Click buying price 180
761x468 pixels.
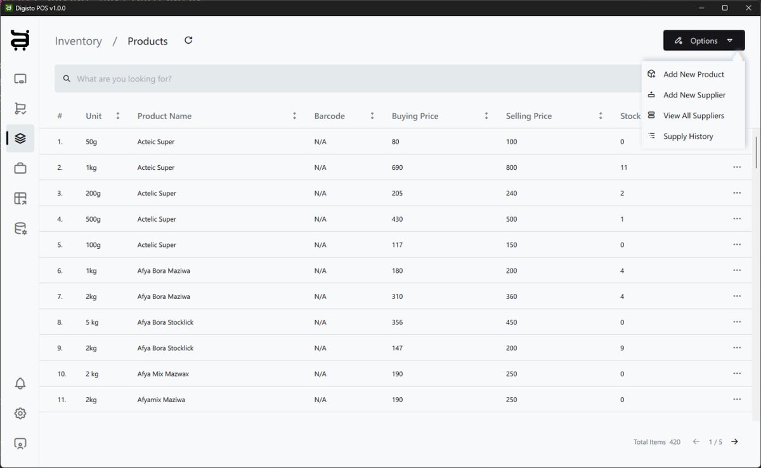pyautogui.click(x=397, y=270)
